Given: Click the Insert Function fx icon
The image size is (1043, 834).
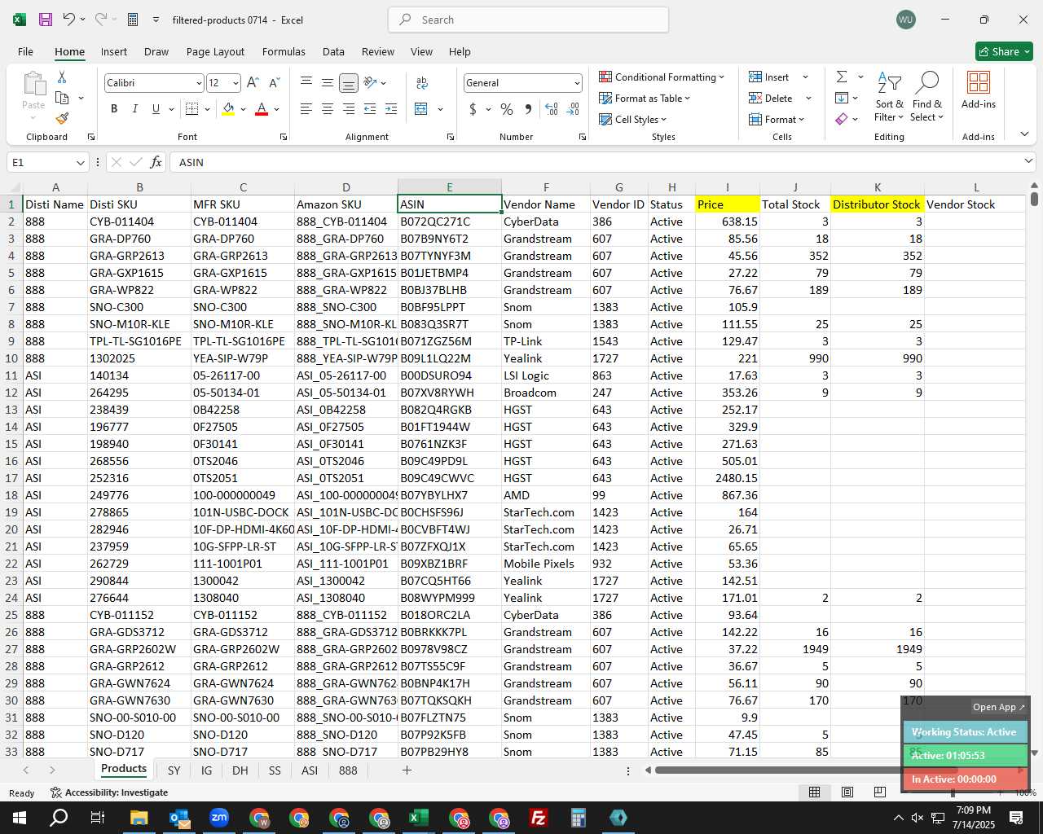Looking at the screenshot, I should coord(156,162).
